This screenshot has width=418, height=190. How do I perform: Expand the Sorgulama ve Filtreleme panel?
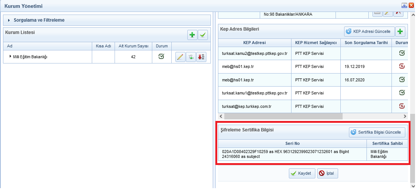(x=9, y=20)
